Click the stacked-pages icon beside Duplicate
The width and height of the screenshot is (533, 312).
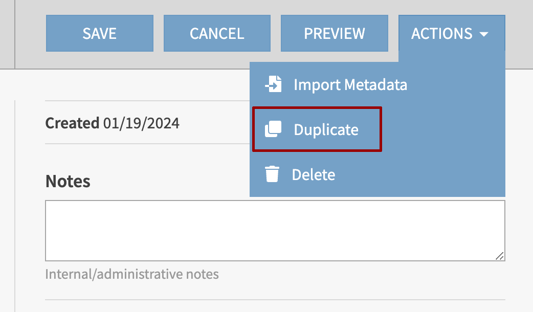(273, 129)
